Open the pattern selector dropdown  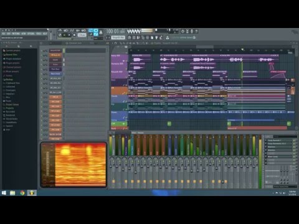point(118,37)
